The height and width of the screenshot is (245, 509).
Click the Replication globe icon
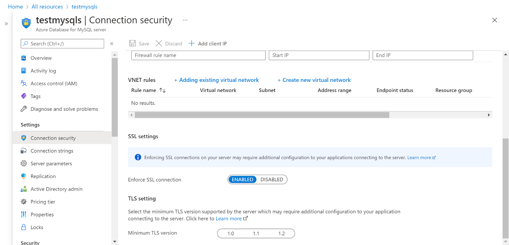tap(24, 176)
